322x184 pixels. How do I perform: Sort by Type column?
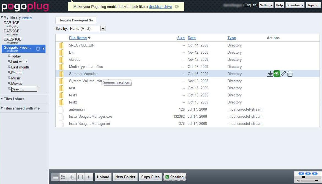231,38
